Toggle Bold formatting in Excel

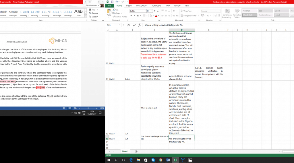pyautogui.click(x=131, y=15)
